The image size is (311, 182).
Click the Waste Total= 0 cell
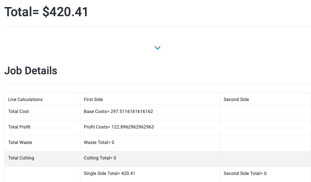coord(150,143)
